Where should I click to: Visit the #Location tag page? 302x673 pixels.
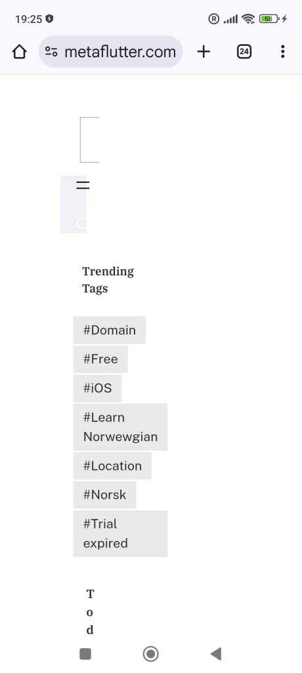(112, 466)
